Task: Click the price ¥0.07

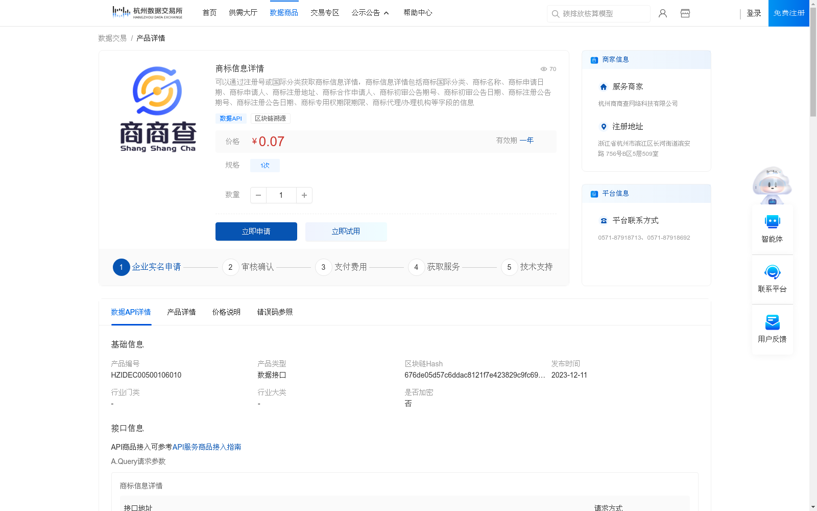Action: (x=268, y=142)
